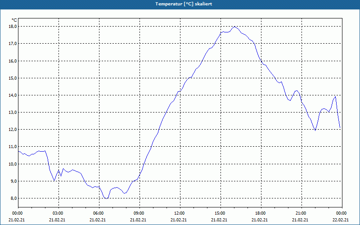
Task: Click the 06:00 time label
Action: (98, 213)
